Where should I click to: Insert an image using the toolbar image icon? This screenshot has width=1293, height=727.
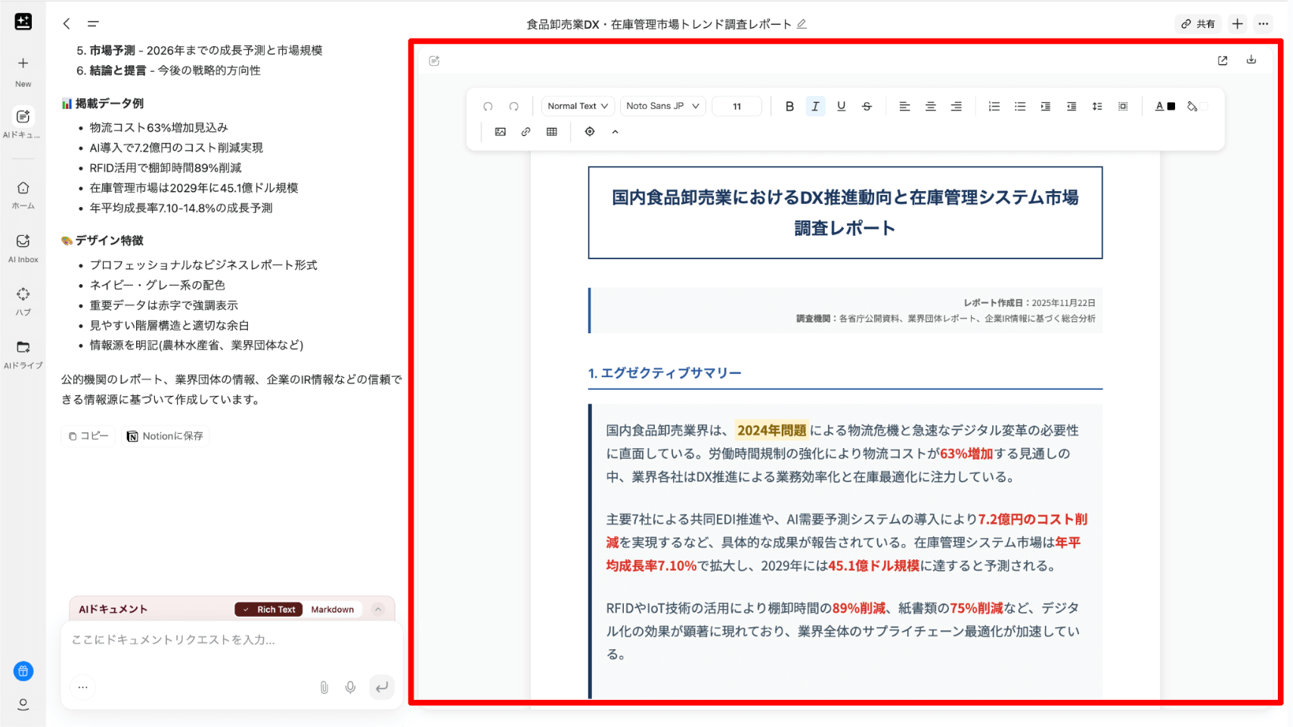500,131
